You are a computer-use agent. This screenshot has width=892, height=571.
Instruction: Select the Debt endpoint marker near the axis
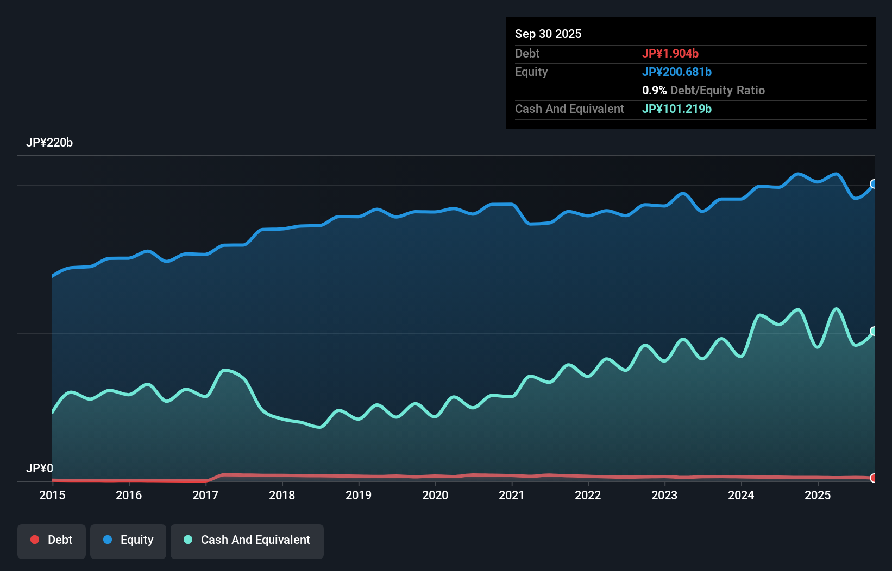tap(874, 479)
